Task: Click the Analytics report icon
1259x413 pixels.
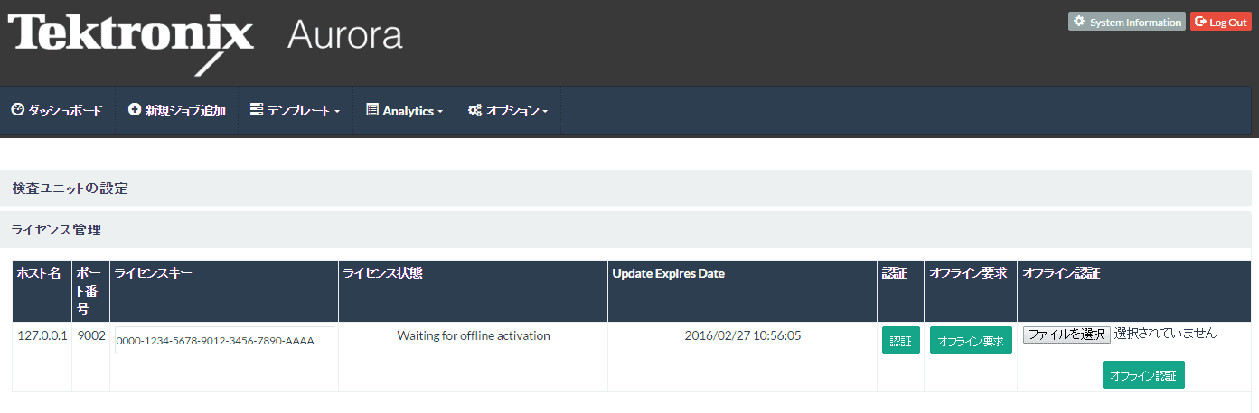Action: point(371,109)
